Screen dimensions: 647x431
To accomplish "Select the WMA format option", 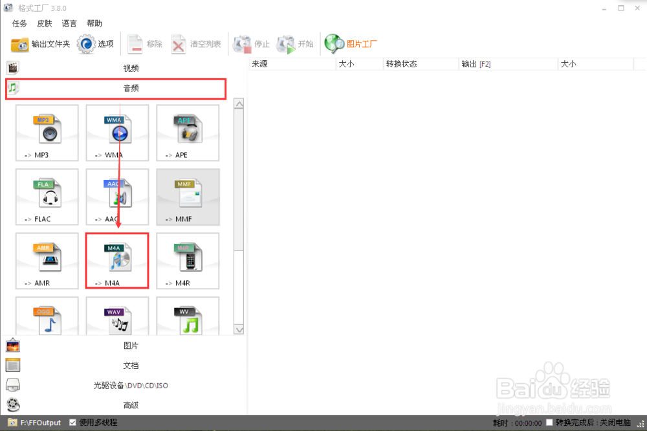I will (x=117, y=133).
